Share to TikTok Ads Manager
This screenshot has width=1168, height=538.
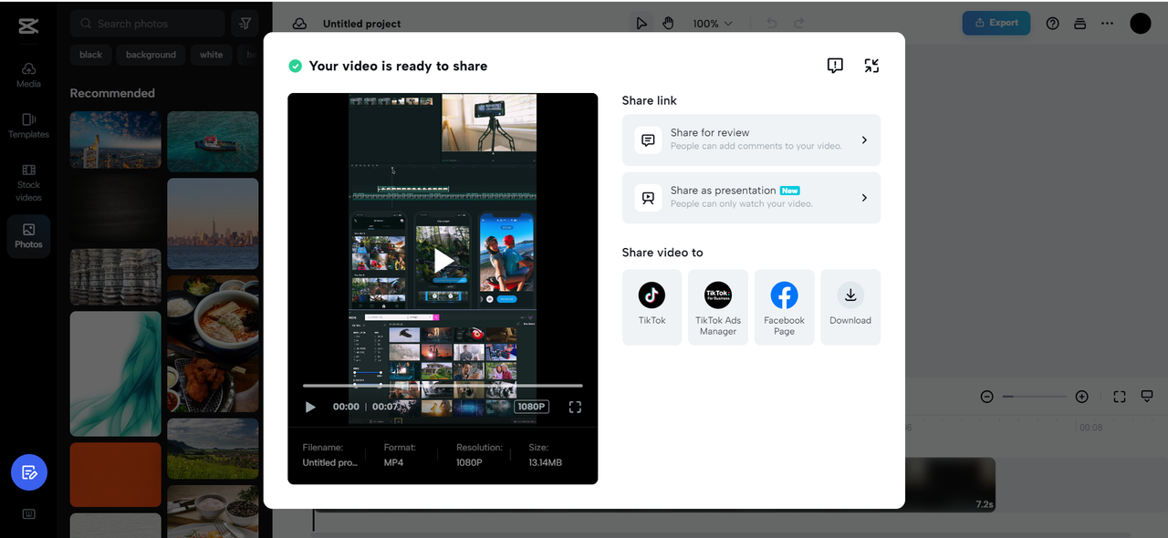(x=718, y=306)
